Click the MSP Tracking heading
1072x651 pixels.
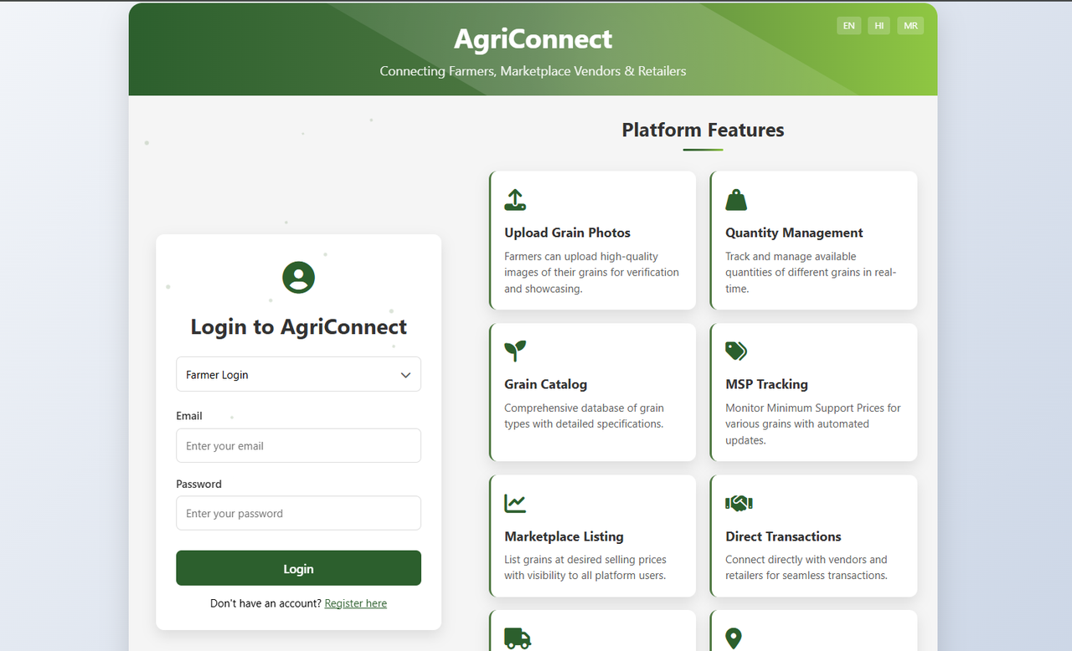tap(766, 384)
